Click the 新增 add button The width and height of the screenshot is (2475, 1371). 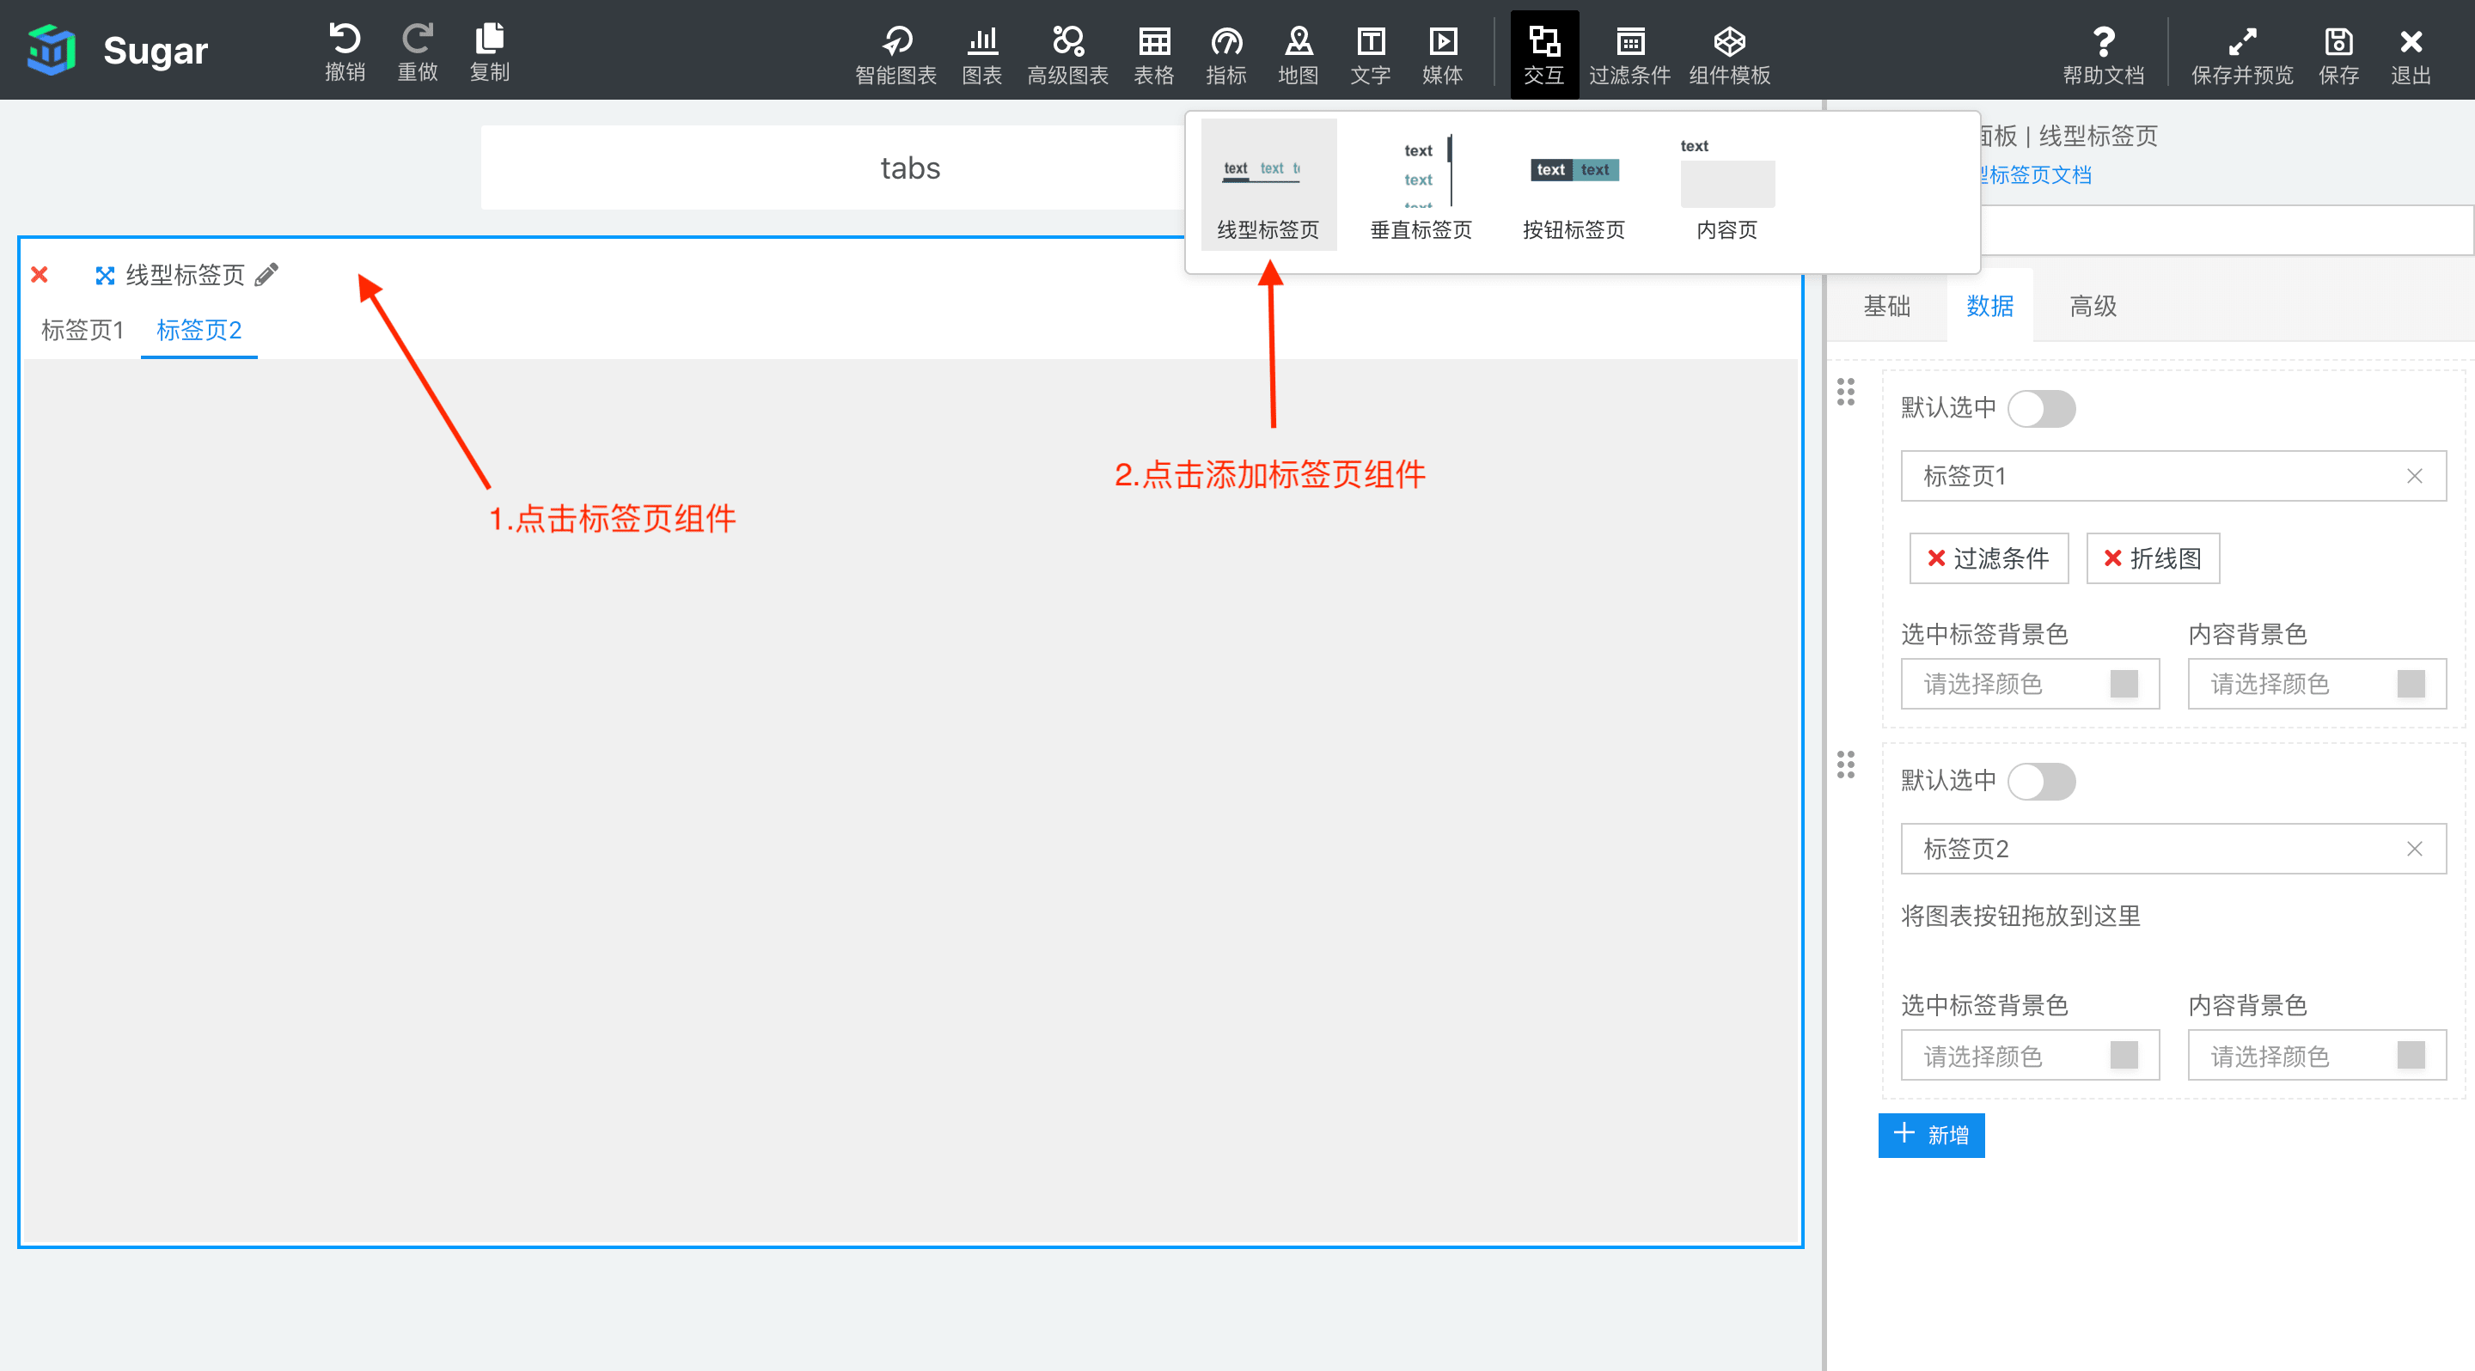coord(1931,1135)
